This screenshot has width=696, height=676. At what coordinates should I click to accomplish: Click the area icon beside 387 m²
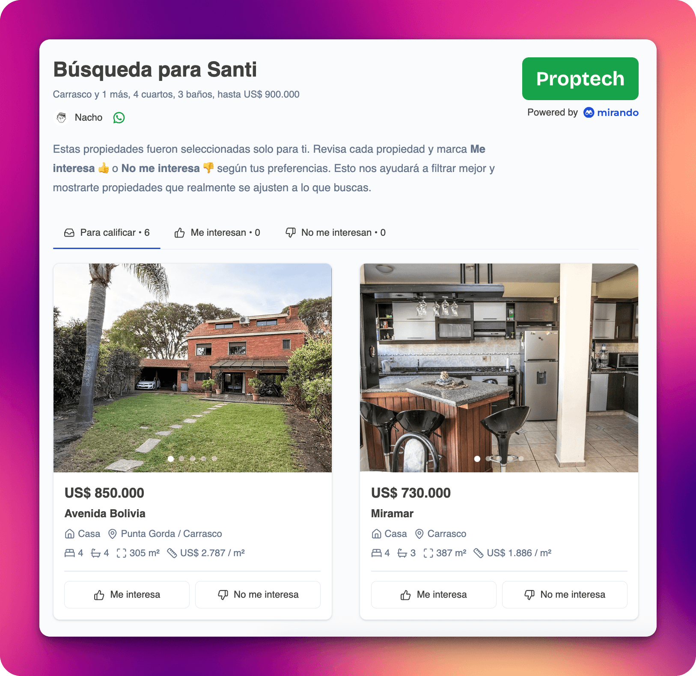point(428,553)
